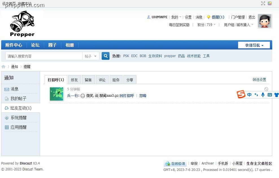Click the block icon on the greeting row
Screen dimensions: 279x178
click(x=266, y=89)
